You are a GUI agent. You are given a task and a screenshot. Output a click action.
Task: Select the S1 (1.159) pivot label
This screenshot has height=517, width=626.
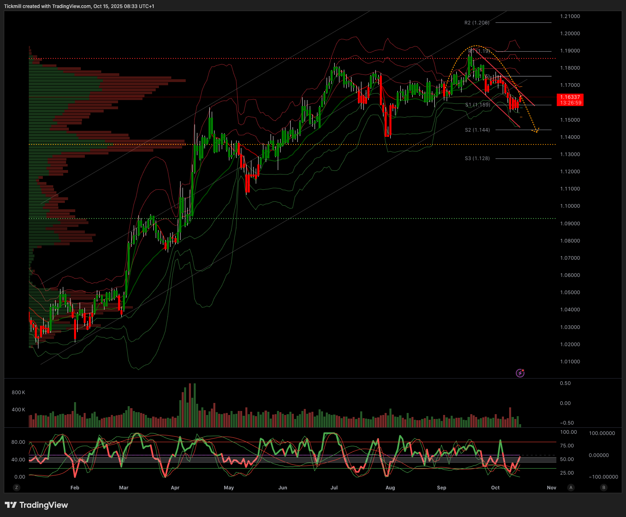[x=477, y=105]
